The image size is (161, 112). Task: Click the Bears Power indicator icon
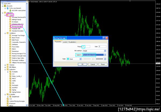pyautogui.click(x=10, y=38)
